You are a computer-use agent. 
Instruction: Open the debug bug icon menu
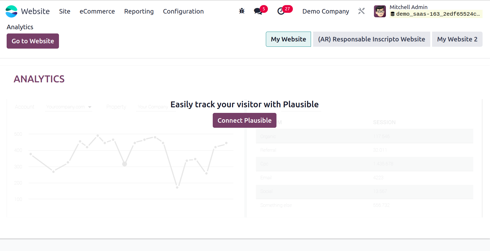pos(242,11)
